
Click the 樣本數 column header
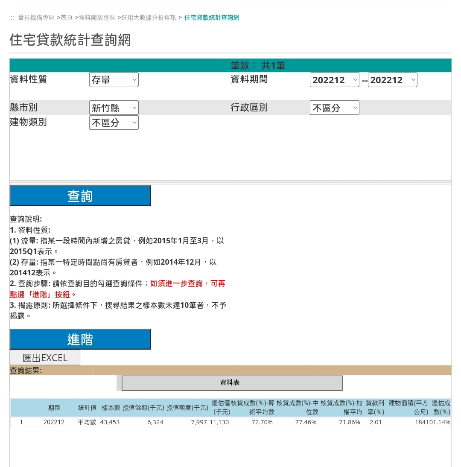pyautogui.click(x=111, y=408)
